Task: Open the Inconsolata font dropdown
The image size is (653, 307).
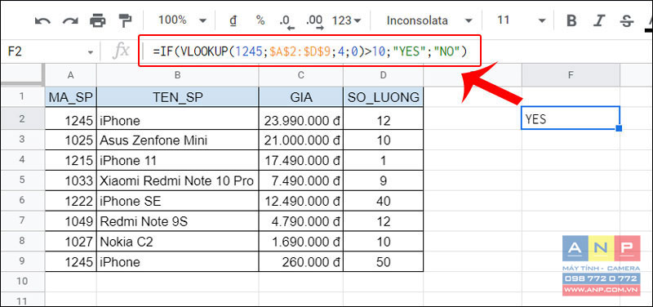Action: [429, 20]
